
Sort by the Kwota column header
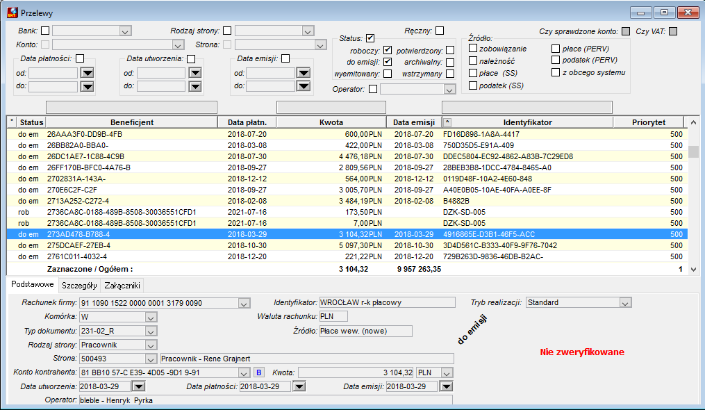(x=331, y=122)
